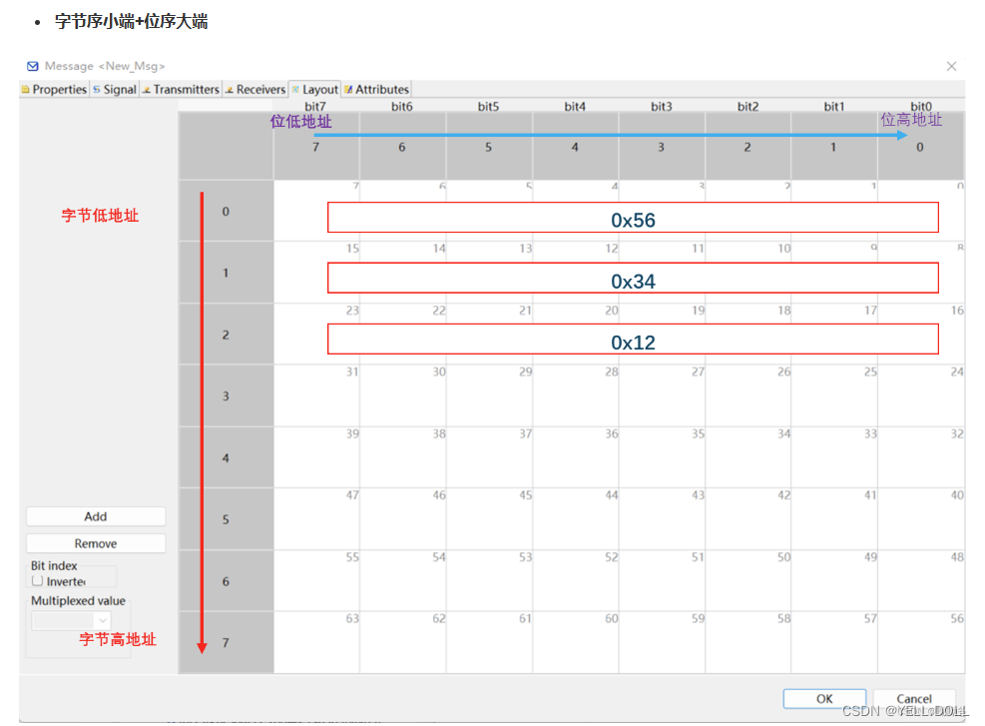Select byte row header 1
This screenshot has height=726, width=985.
point(227,273)
